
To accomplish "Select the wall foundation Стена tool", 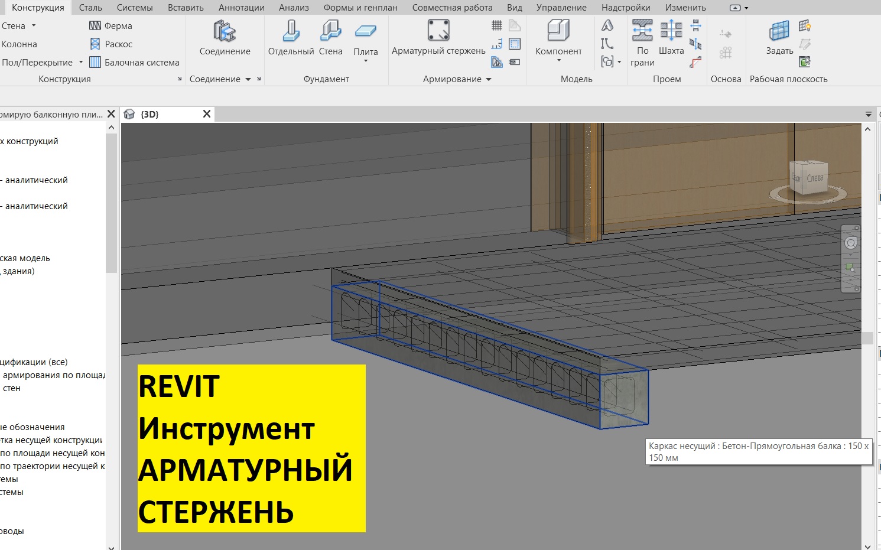I will point(330,38).
